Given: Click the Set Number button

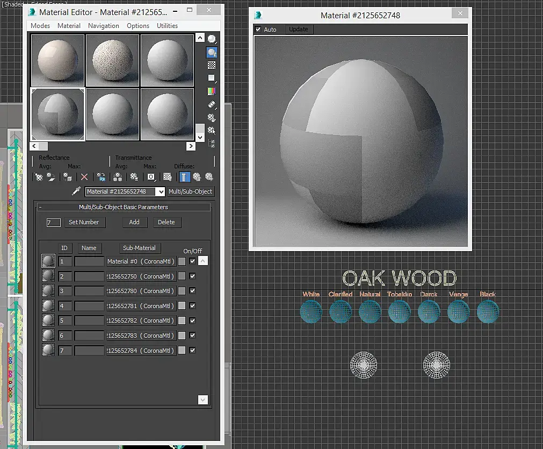Looking at the screenshot, I should point(84,222).
